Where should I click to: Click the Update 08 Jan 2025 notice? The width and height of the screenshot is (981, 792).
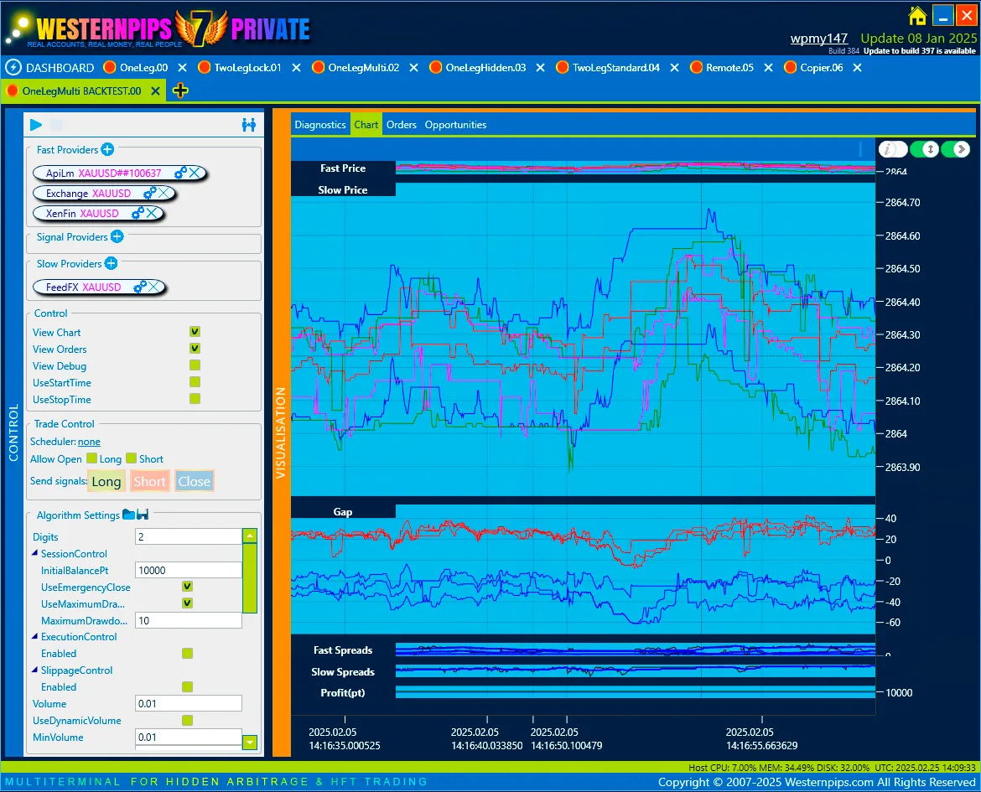click(918, 39)
